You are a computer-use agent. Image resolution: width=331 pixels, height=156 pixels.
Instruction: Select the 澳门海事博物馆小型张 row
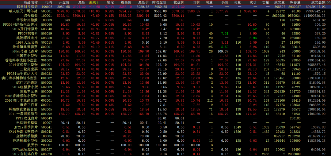pos(165,78)
